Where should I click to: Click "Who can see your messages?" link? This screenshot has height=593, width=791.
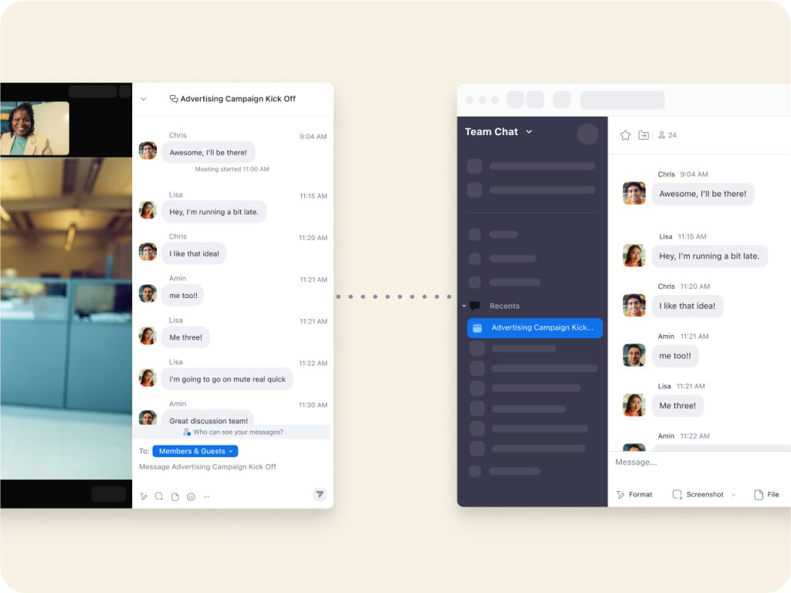click(x=233, y=432)
